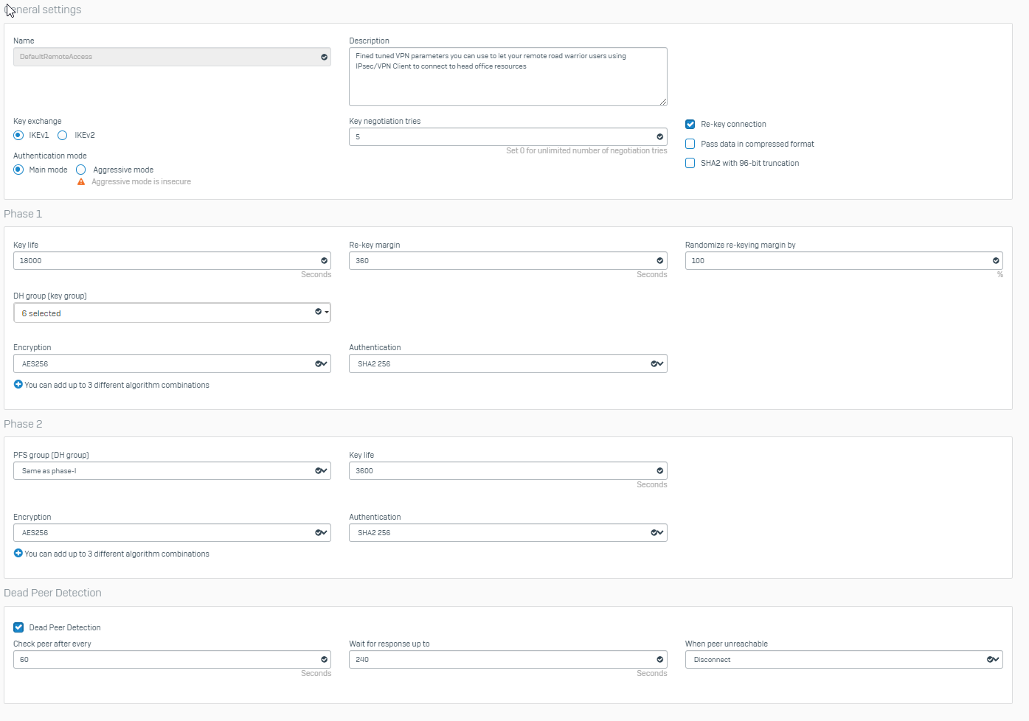The image size is (1029, 721).
Task: Select the IKEv2 key exchange option
Action: [x=63, y=136]
